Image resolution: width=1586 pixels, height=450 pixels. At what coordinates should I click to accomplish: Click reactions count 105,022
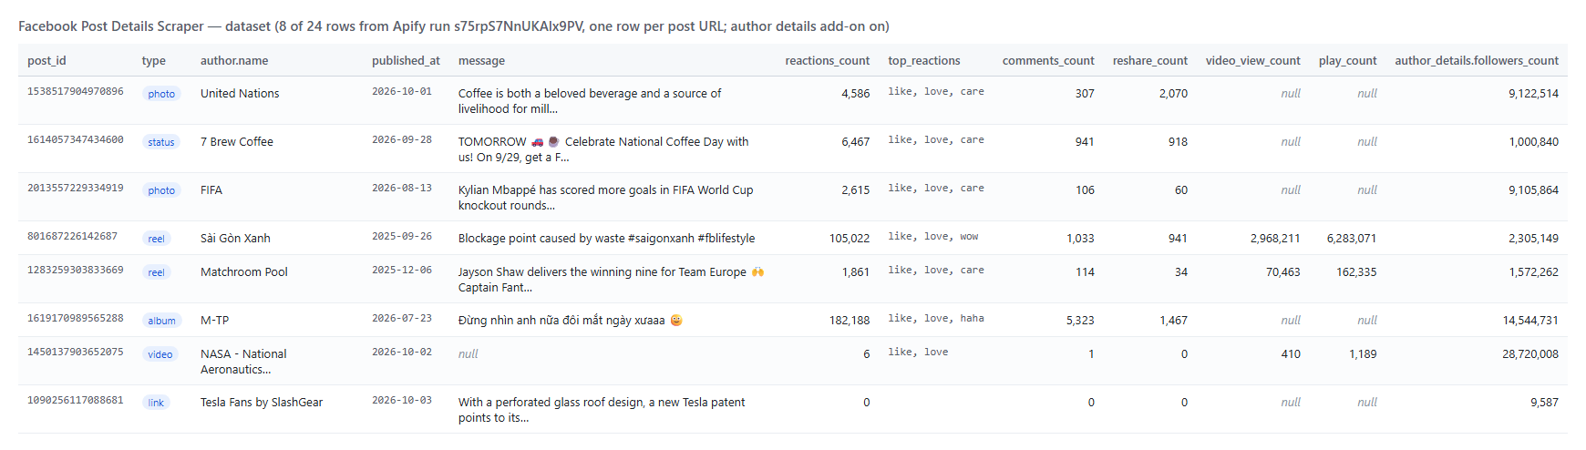coord(850,239)
